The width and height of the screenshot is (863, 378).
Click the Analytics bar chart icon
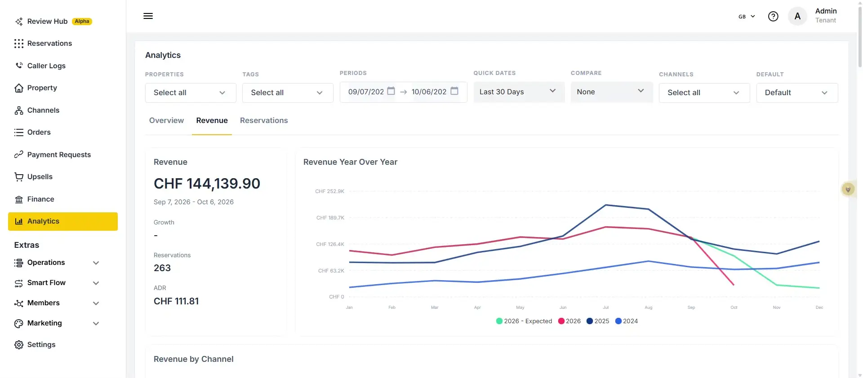(19, 221)
